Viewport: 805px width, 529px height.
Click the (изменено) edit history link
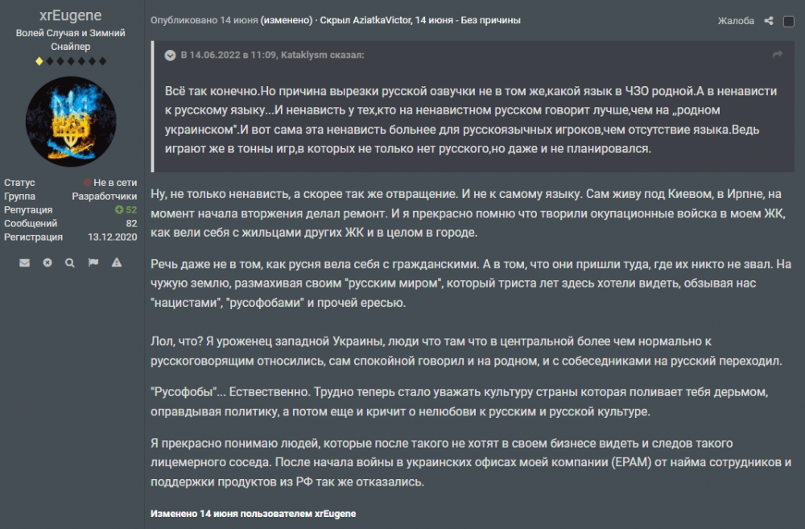(x=287, y=20)
